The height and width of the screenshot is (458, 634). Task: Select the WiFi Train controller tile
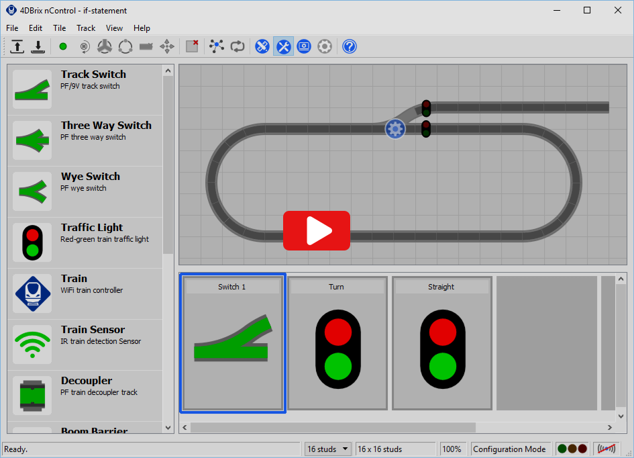click(x=85, y=293)
